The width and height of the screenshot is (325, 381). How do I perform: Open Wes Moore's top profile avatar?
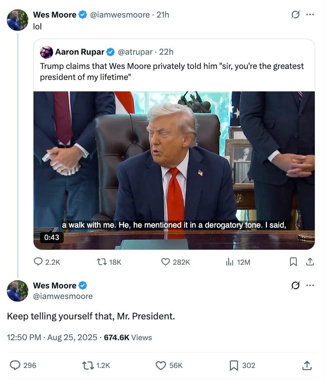pyautogui.click(x=18, y=20)
